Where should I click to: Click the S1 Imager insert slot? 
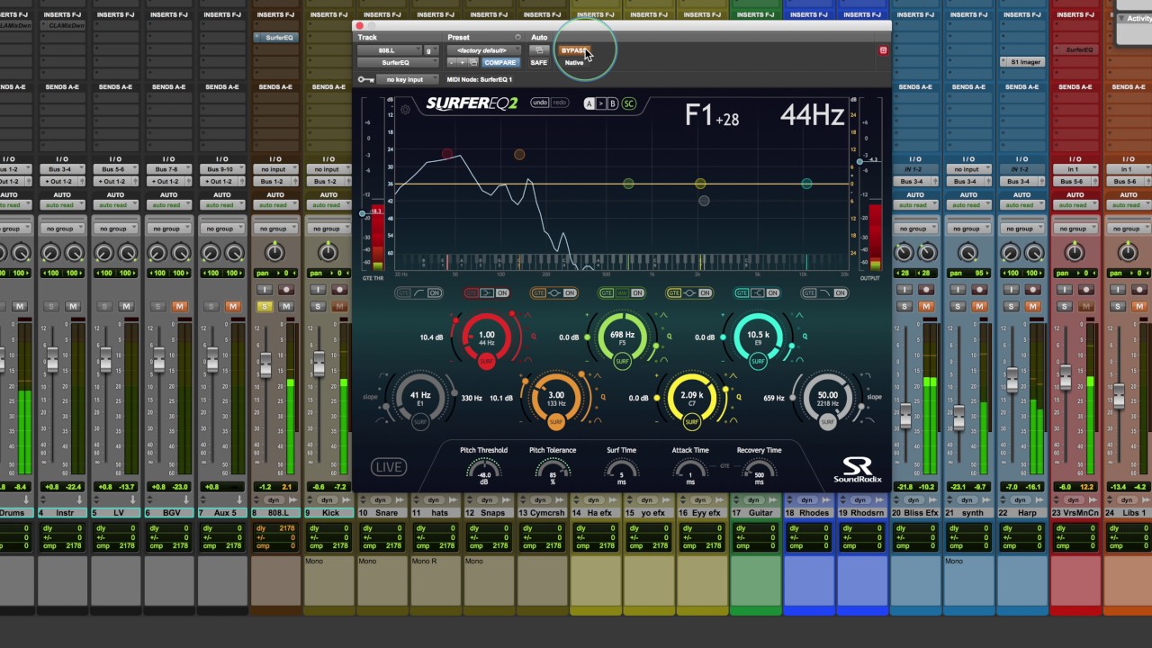tap(1021, 62)
